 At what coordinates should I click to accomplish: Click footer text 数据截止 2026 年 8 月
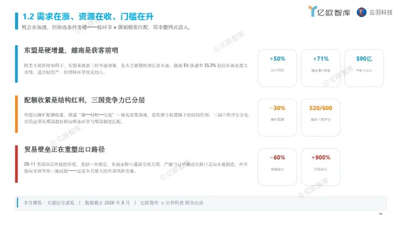tap(107, 202)
